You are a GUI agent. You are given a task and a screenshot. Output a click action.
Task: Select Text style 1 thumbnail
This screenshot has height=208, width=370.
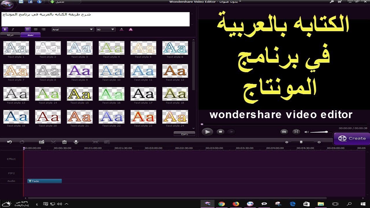[16, 48]
